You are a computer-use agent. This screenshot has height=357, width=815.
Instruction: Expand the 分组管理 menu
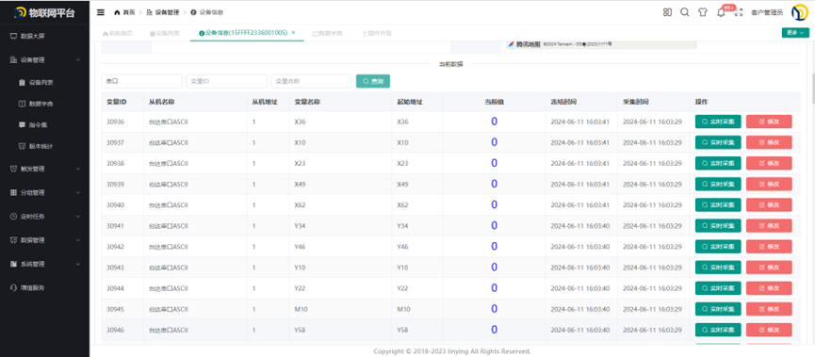(x=44, y=192)
